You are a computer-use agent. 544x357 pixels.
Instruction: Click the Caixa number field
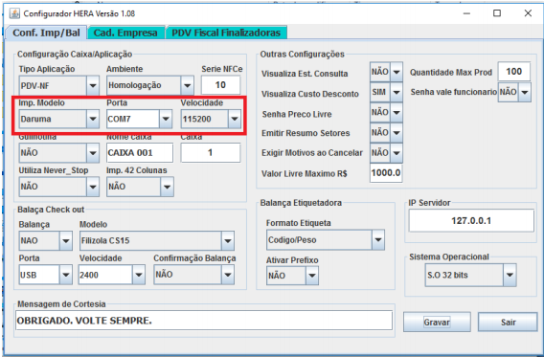click(x=211, y=153)
